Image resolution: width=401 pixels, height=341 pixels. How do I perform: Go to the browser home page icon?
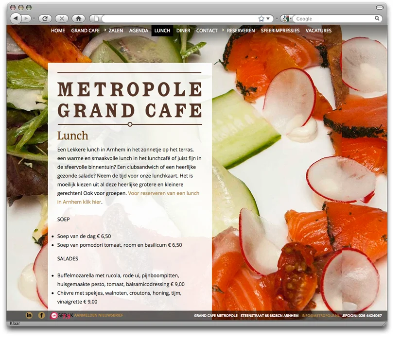click(79, 18)
